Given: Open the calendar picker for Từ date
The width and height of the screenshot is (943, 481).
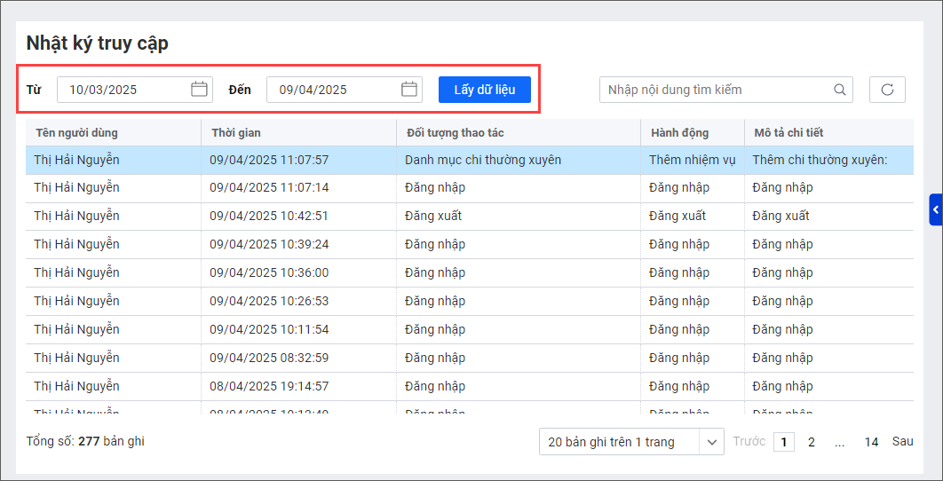Looking at the screenshot, I should [x=199, y=90].
